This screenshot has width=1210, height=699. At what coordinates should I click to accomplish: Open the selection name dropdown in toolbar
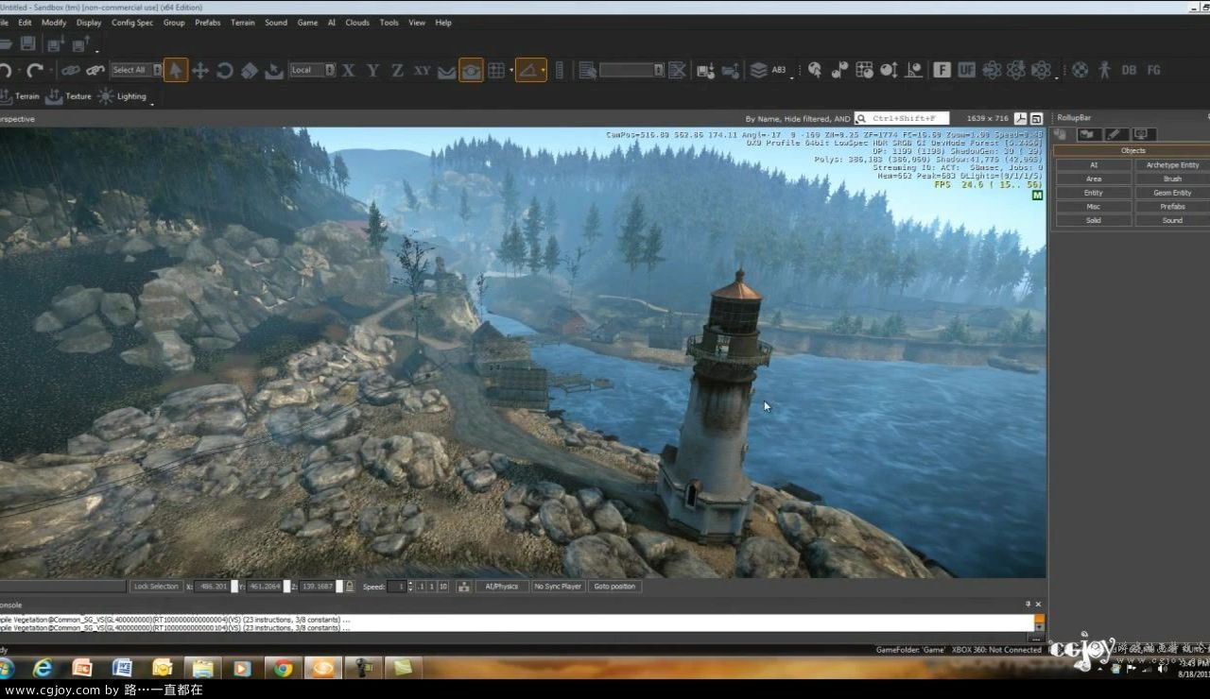pos(631,70)
